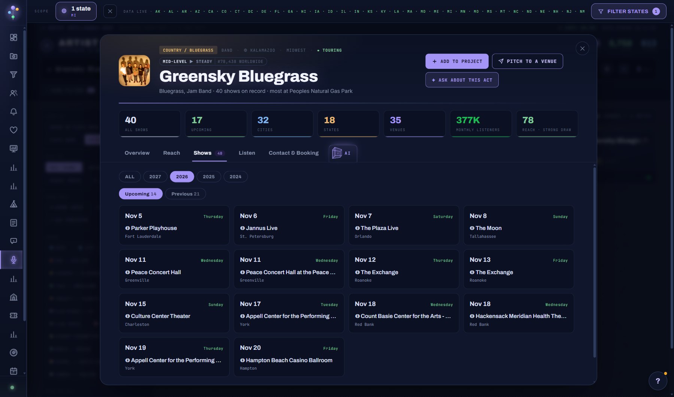Open the venue building icon in sidebar
Viewport: 674px width, 397px height.
coord(13,297)
